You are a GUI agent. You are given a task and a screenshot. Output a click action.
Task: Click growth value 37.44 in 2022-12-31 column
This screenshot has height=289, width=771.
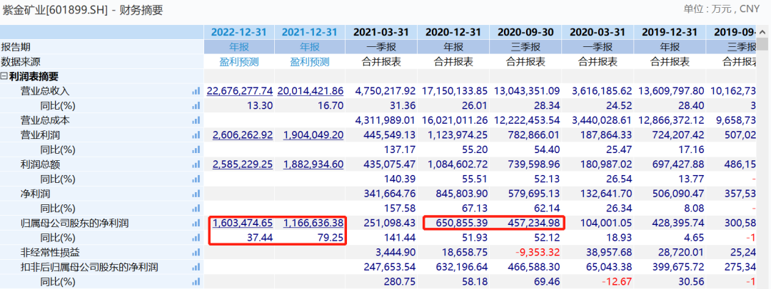[261, 238]
